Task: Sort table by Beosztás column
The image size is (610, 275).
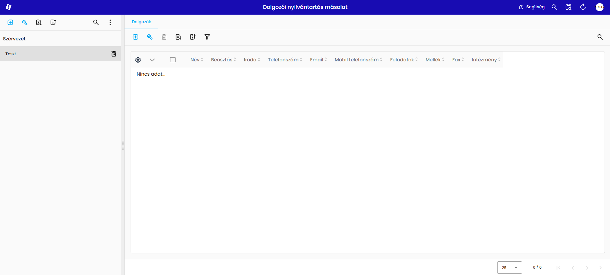Action: (223, 60)
